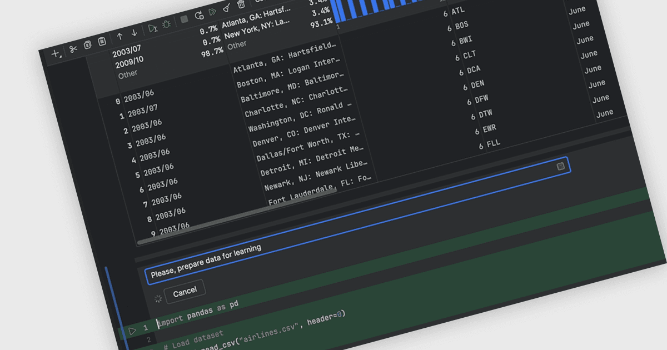667x350 pixels.
Task: Run cell and select below
Action: (x=153, y=28)
